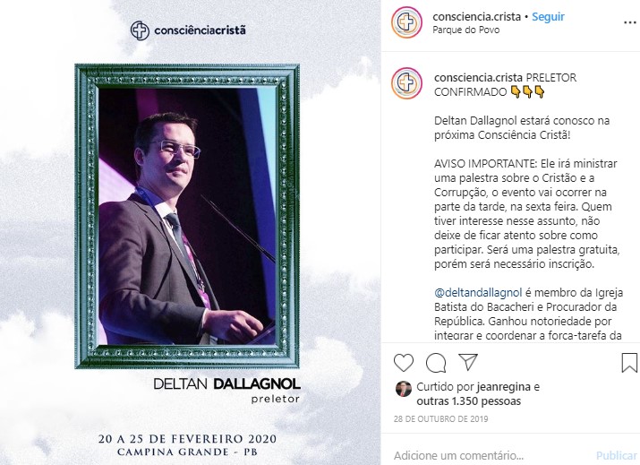Show the list of outras 1.350 pessoas
Image resolution: width=640 pixels, height=465 pixels.
click(x=468, y=401)
